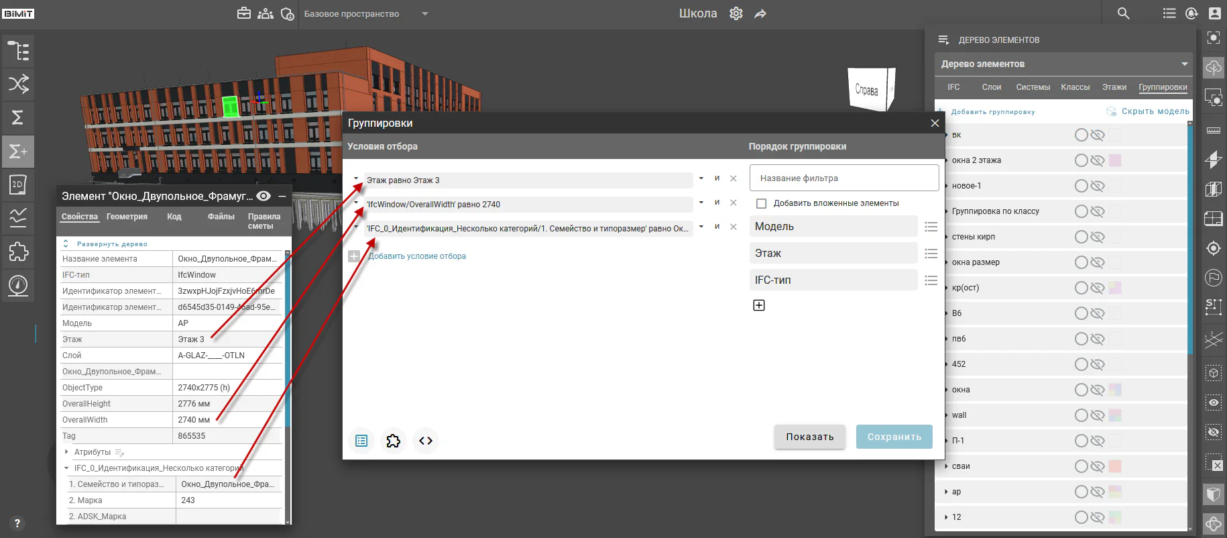
Task: Open the 'Геометрия' tab in element panel
Action: pos(127,217)
